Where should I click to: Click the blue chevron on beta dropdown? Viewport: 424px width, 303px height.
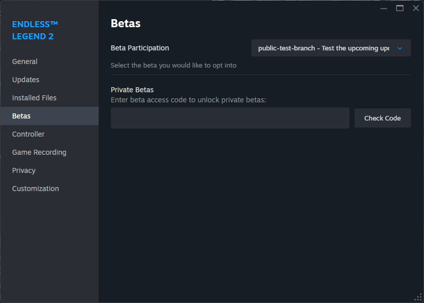(400, 48)
